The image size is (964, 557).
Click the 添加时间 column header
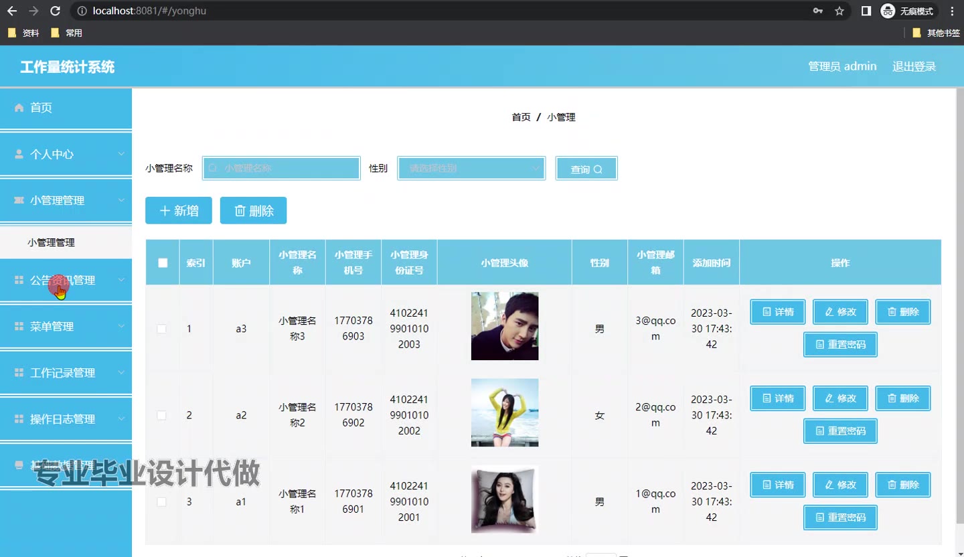pos(712,263)
